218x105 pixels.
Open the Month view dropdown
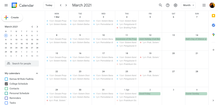click(x=188, y=5)
